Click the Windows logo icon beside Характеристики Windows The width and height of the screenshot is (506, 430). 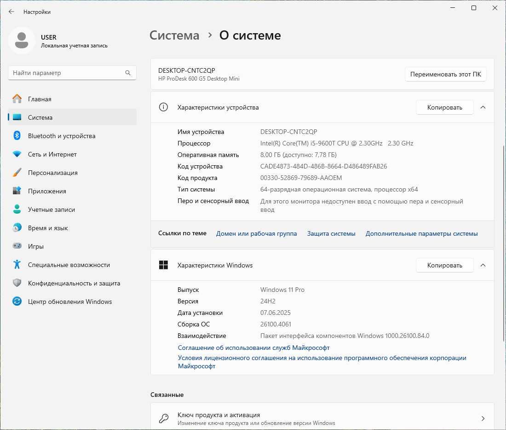tap(164, 265)
